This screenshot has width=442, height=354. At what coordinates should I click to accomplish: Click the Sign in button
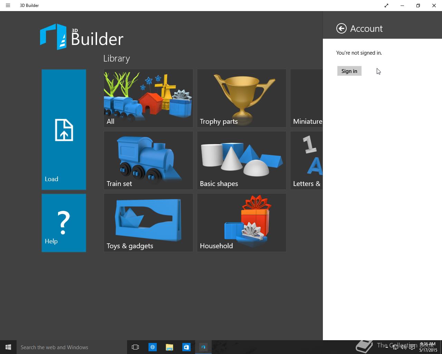point(349,71)
